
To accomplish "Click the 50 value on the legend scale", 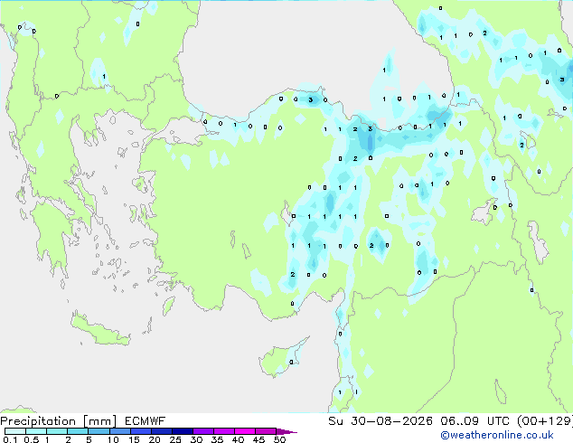I will 279,439.
